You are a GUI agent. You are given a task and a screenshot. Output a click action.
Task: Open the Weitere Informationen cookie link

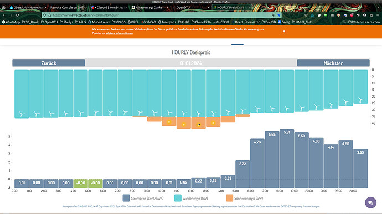(x=119, y=33)
